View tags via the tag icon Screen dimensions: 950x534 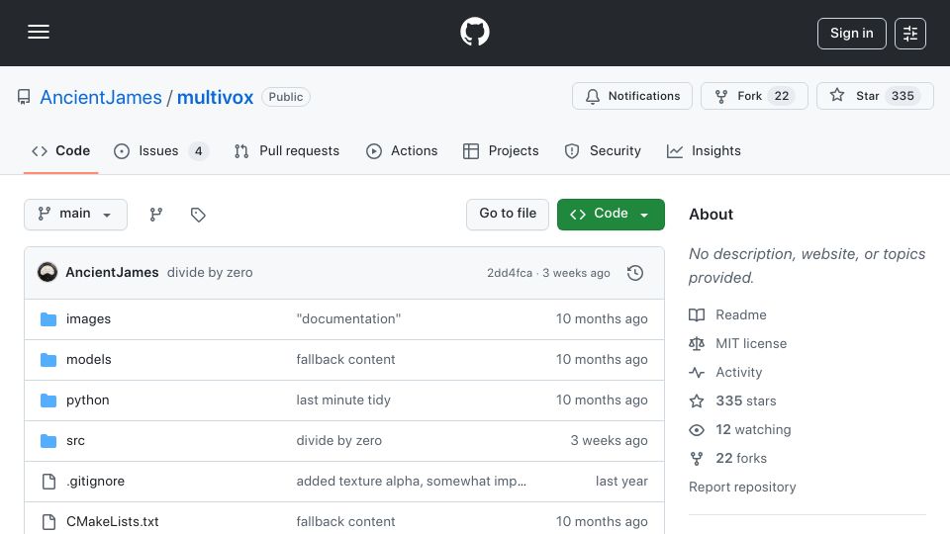(x=198, y=215)
